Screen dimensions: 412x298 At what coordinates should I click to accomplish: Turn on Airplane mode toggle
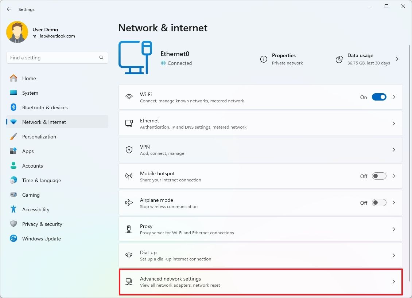379,203
